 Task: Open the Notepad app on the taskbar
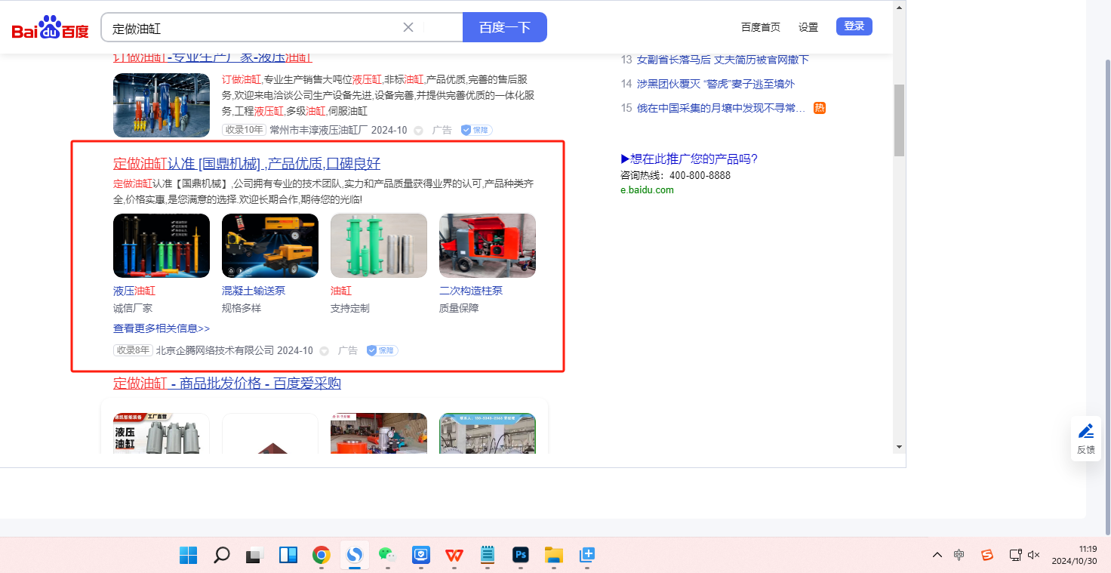pyautogui.click(x=488, y=556)
